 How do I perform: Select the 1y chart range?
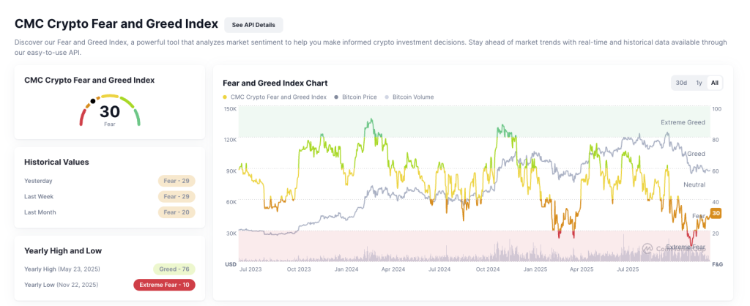[699, 83]
